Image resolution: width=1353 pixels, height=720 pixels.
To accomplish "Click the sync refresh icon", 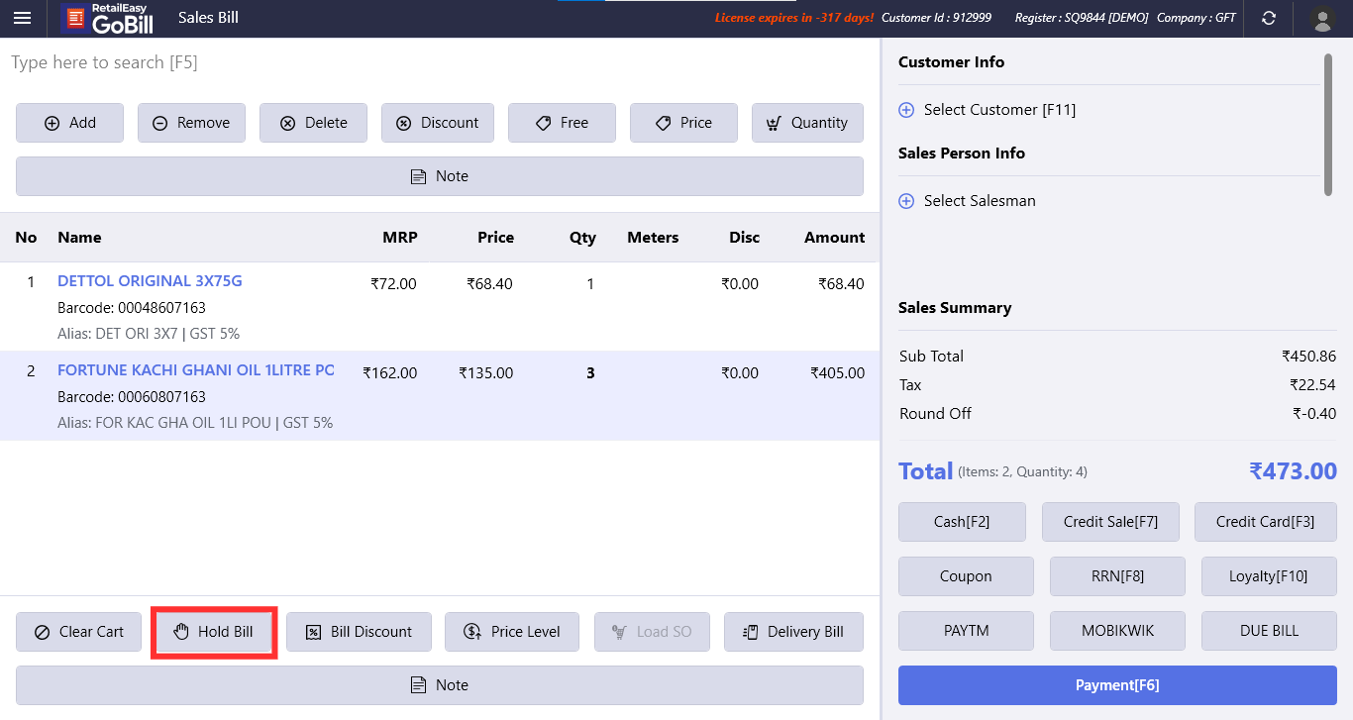I will pyautogui.click(x=1268, y=18).
